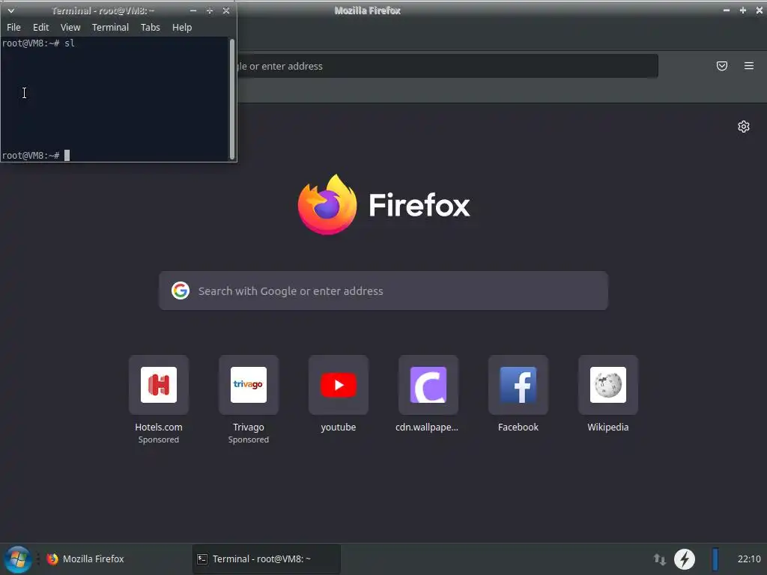Open the Trivago sponsored tile
Screen dimensions: 767x575
click(x=249, y=385)
